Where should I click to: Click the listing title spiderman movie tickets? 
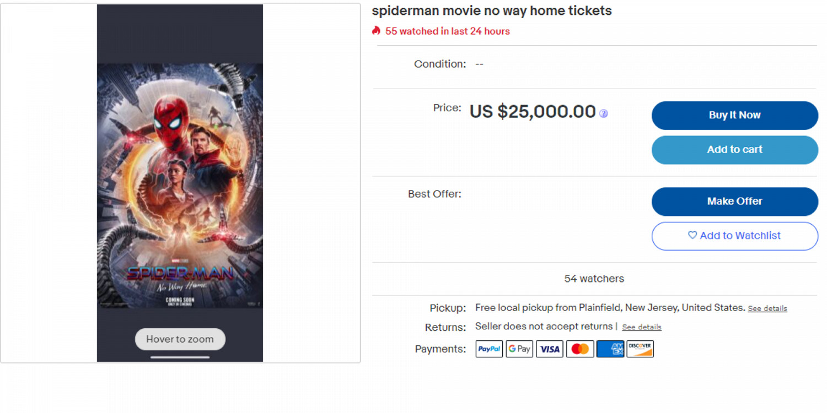point(491,10)
